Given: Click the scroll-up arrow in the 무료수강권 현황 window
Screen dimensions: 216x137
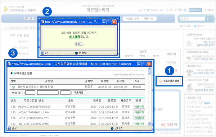Looking at the screenshot, I should click(149, 69).
